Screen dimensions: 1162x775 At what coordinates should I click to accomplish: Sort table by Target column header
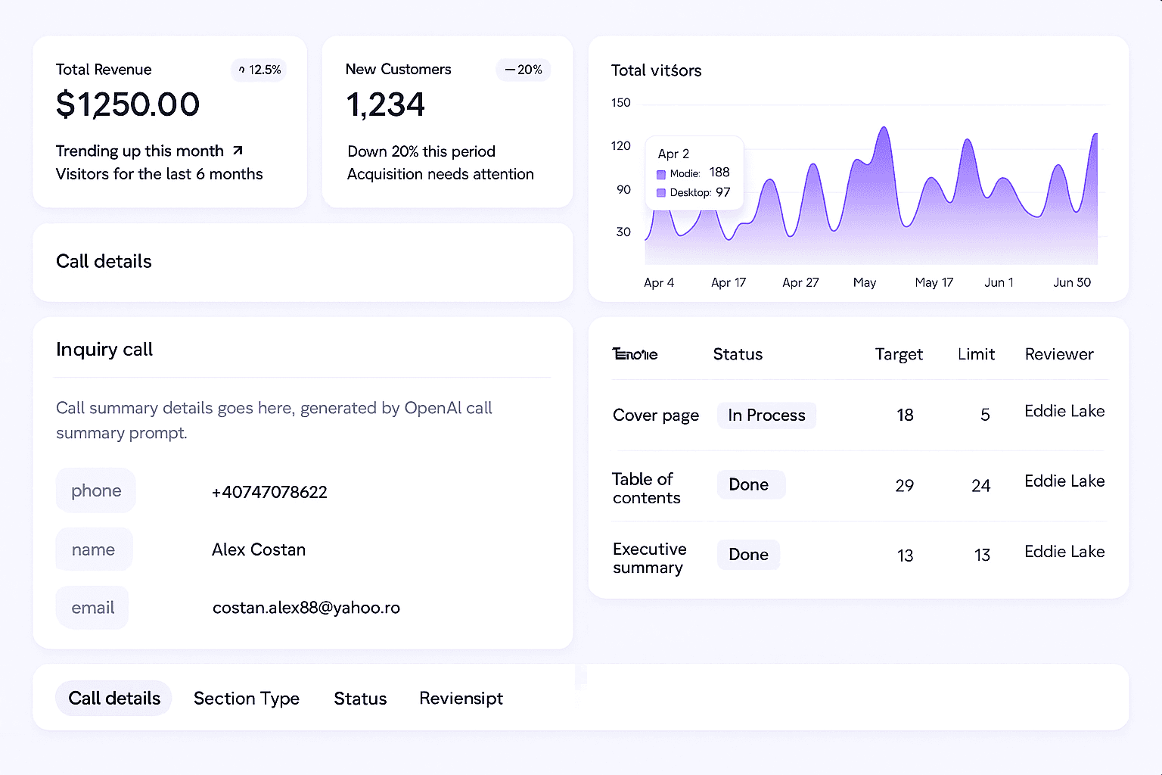899,354
